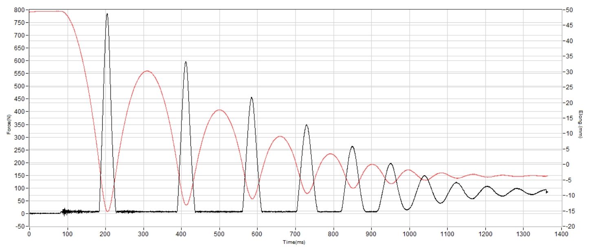589x247 pixels.
Task: Click the tallest black force peak
Action: coord(107,14)
